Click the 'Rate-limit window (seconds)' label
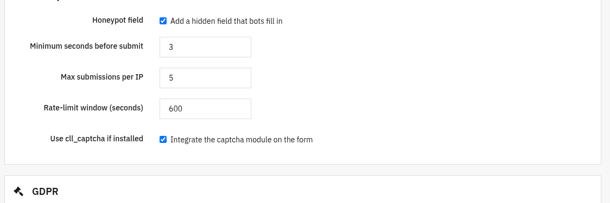 point(93,108)
